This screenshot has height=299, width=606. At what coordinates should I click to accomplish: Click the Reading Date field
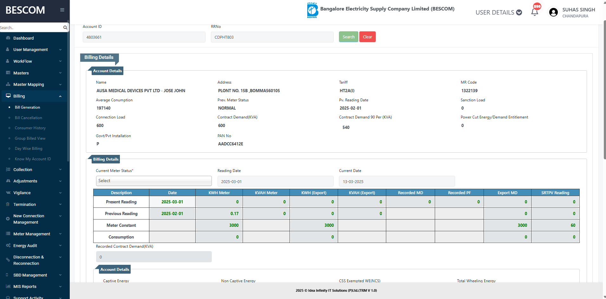(276, 181)
